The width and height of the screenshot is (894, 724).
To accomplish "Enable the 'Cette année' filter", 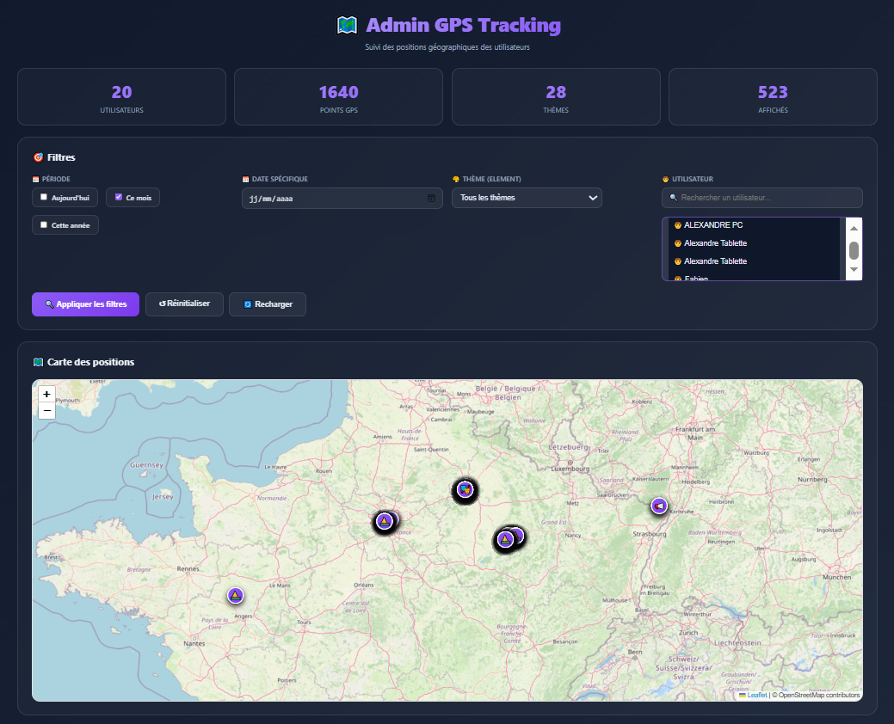I will pyautogui.click(x=42, y=224).
